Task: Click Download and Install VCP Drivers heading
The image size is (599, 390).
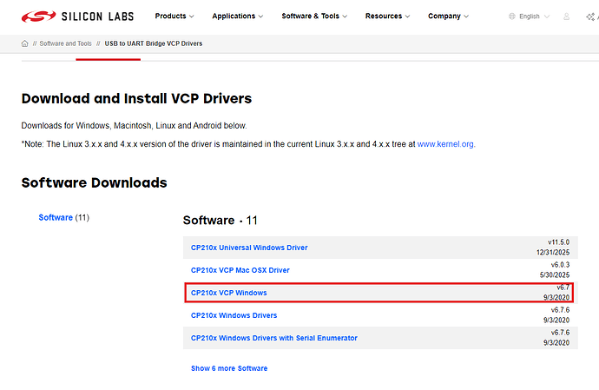Action: coord(137,99)
